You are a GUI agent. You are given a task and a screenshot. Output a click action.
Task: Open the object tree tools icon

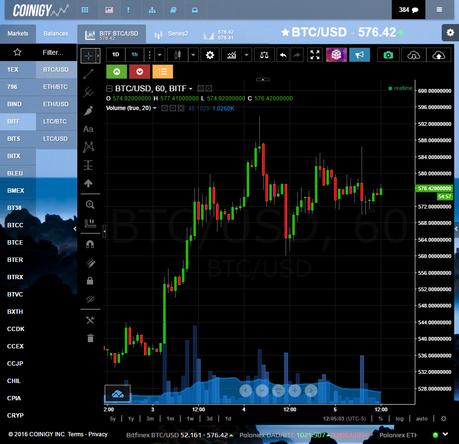click(90, 320)
